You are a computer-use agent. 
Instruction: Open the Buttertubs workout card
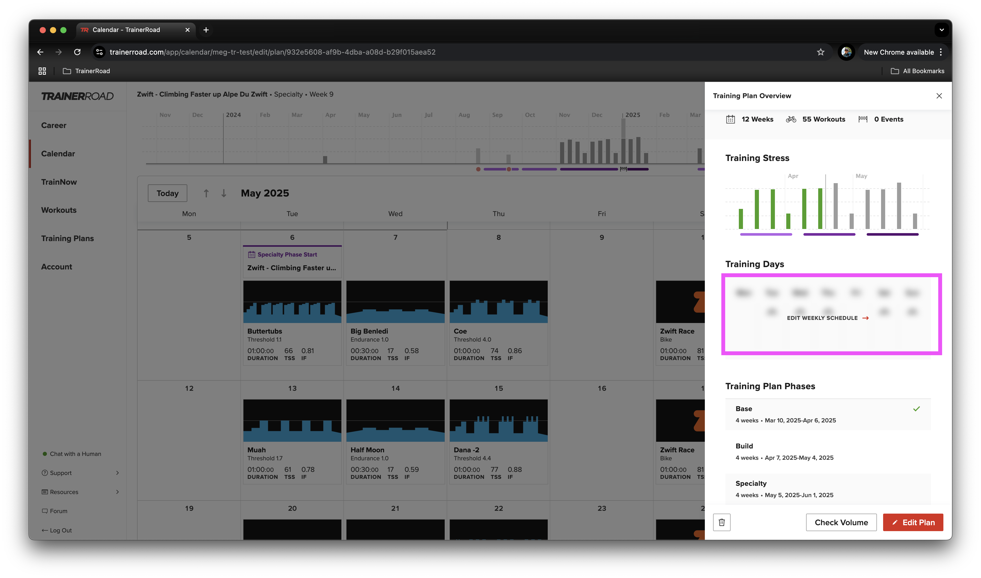(x=292, y=323)
